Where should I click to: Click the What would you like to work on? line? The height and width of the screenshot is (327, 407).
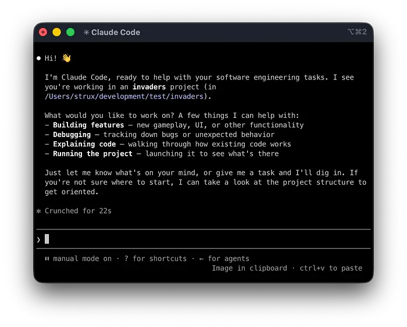(172, 116)
